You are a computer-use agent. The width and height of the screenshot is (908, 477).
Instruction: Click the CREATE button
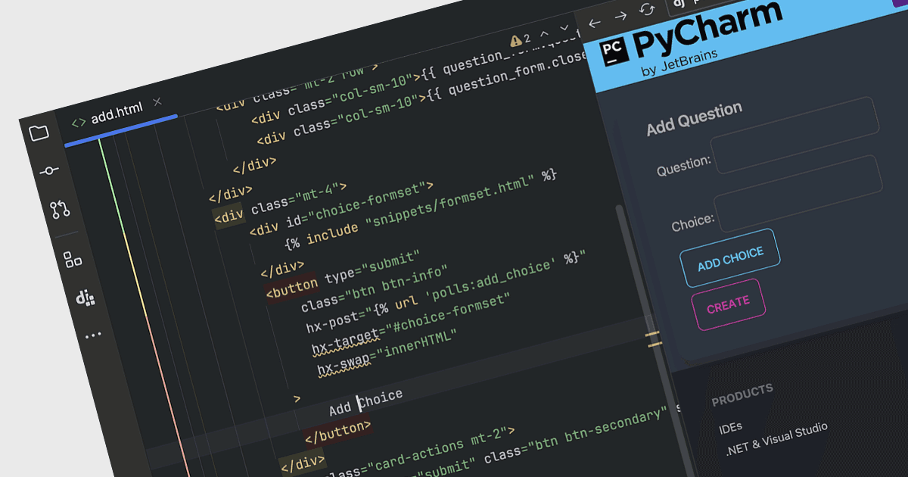(x=728, y=305)
